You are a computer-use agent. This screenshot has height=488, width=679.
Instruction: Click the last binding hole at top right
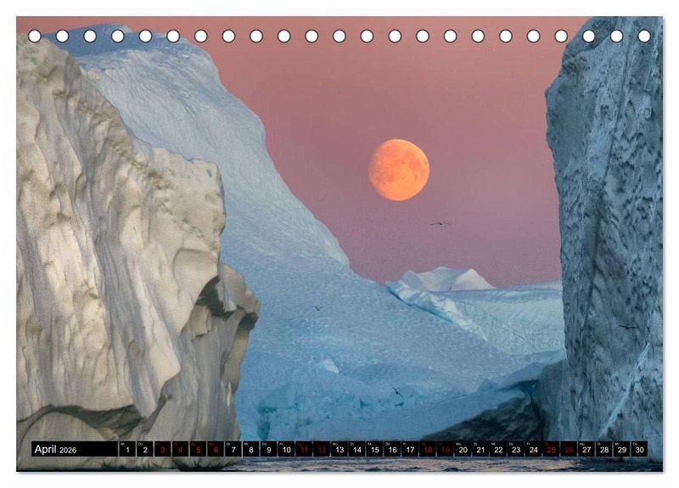[644, 36]
